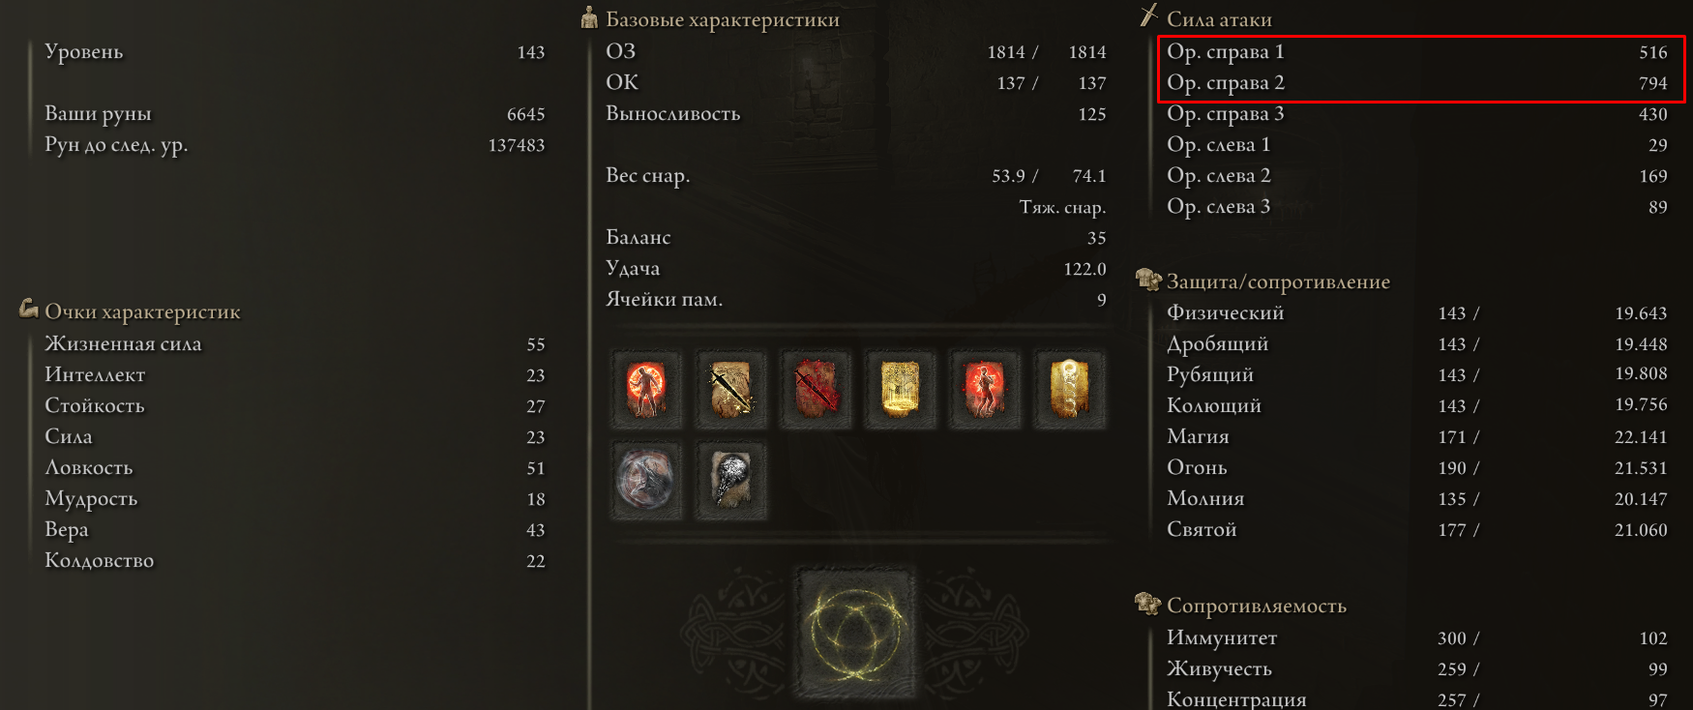Select the swirling grey round orb icon
The height and width of the screenshot is (710, 1693).
[646, 481]
